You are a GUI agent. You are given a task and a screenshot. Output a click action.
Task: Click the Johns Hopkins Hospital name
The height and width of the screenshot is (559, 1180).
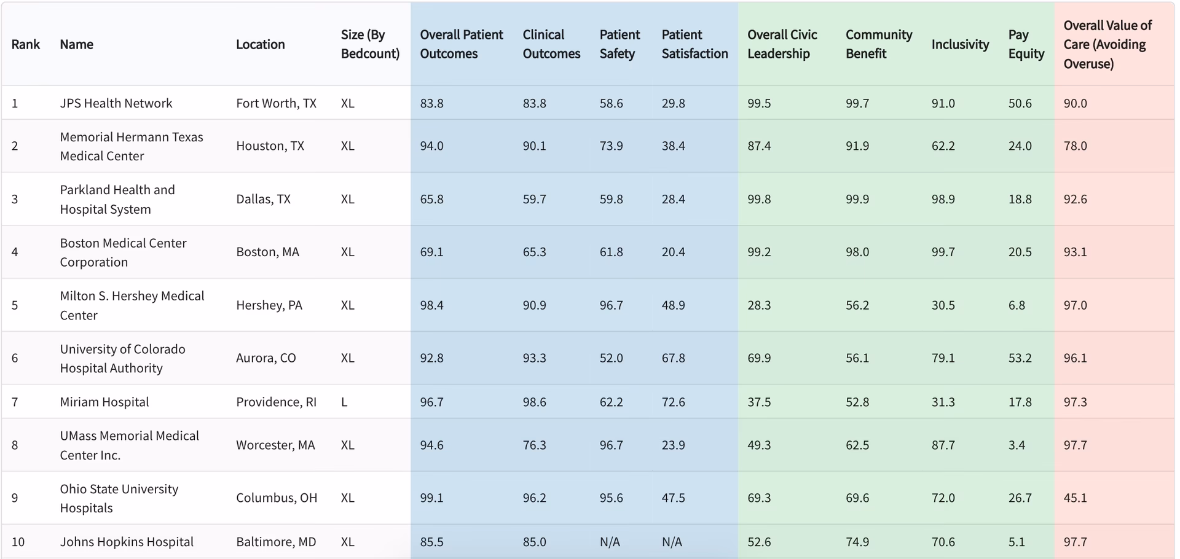[x=127, y=542]
